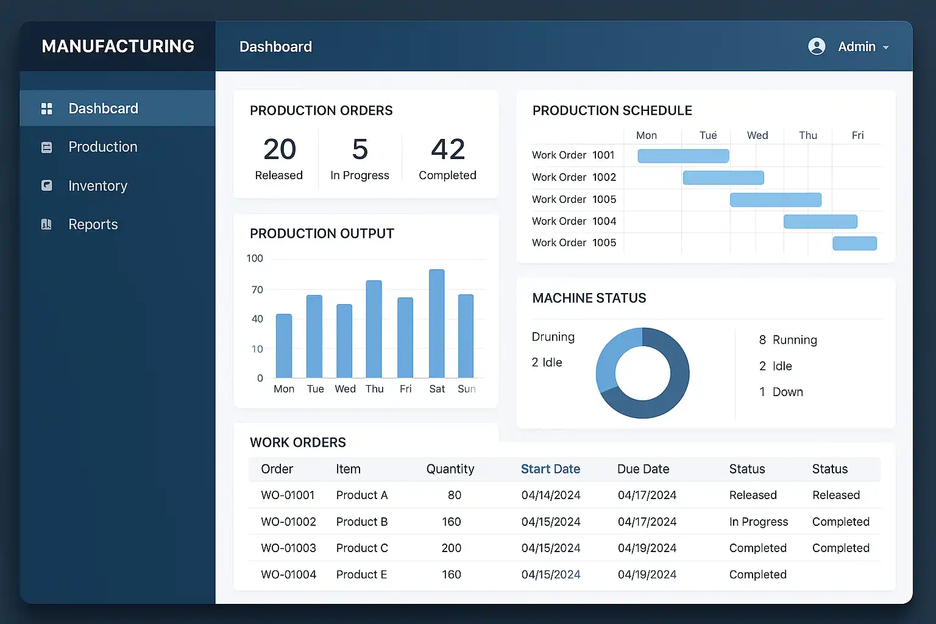Sort table by Start Date column
The width and height of the screenshot is (936, 624).
coord(550,469)
